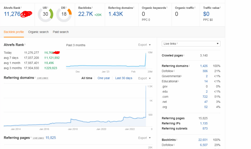Image resolution: width=251 pixels, height=149 pixels.
Task: Open the 306 dofollow domains link
Action: [205, 71]
